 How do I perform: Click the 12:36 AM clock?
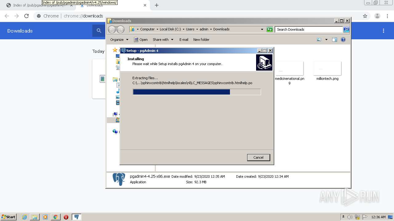(x=378, y=217)
